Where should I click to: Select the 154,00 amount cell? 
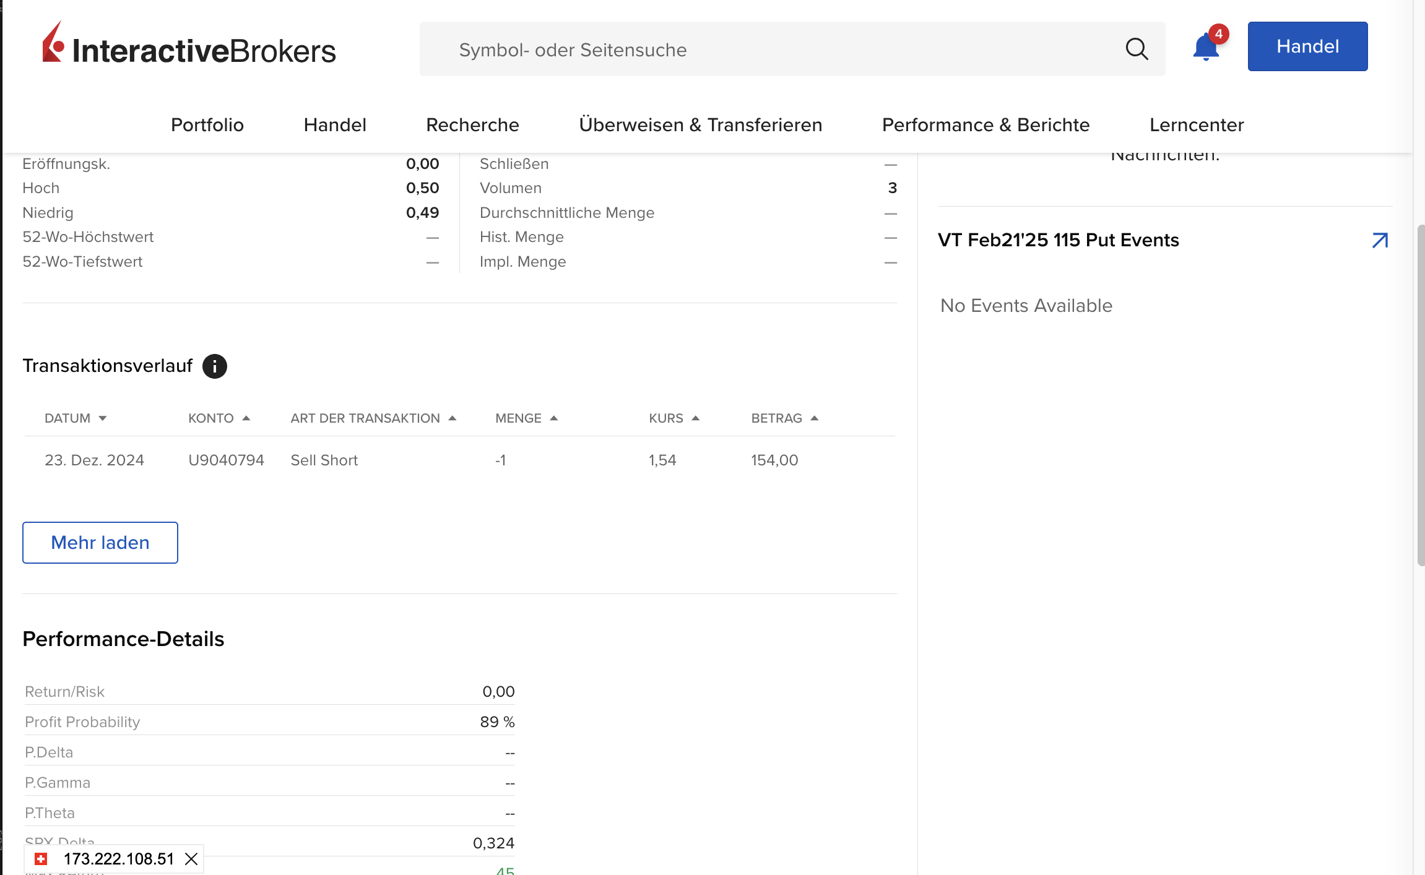pos(774,460)
